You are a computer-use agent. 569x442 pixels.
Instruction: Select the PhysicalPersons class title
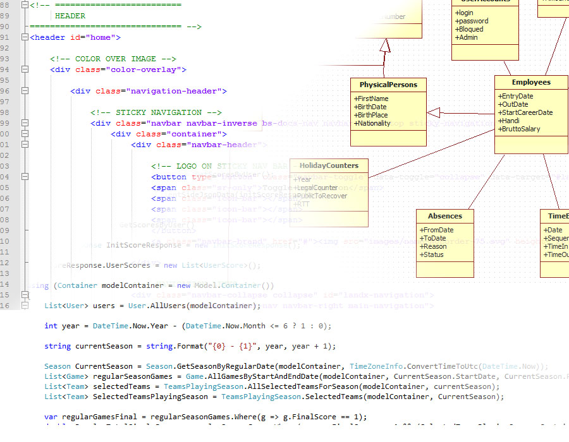[388, 85]
